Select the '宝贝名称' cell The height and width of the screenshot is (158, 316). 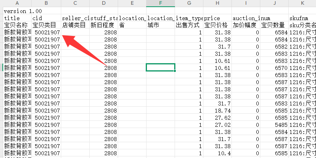click(x=17, y=25)
